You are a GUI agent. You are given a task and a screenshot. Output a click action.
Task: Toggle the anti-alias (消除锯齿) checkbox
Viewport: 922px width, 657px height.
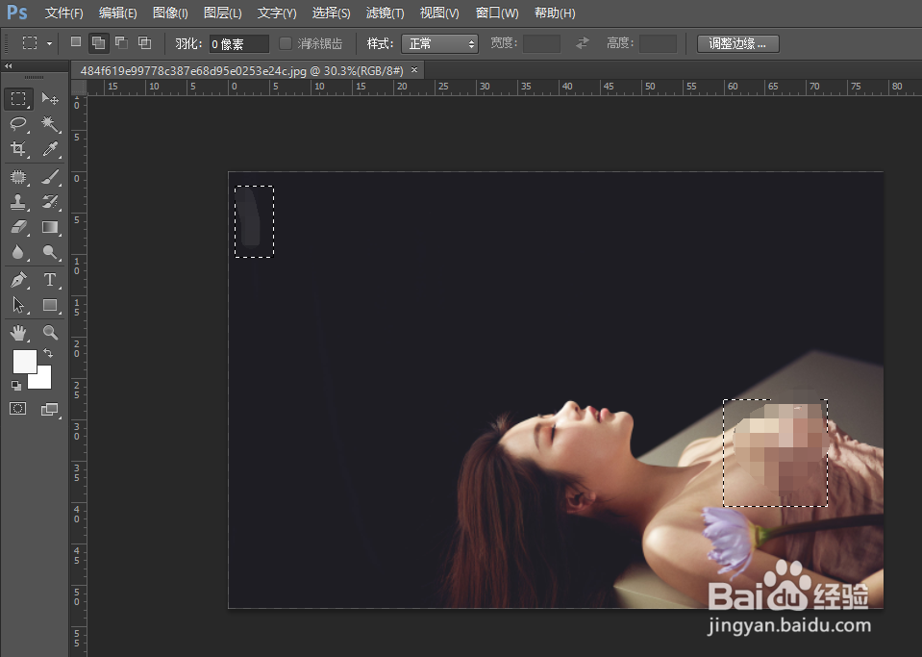click(x=286, y=43)
